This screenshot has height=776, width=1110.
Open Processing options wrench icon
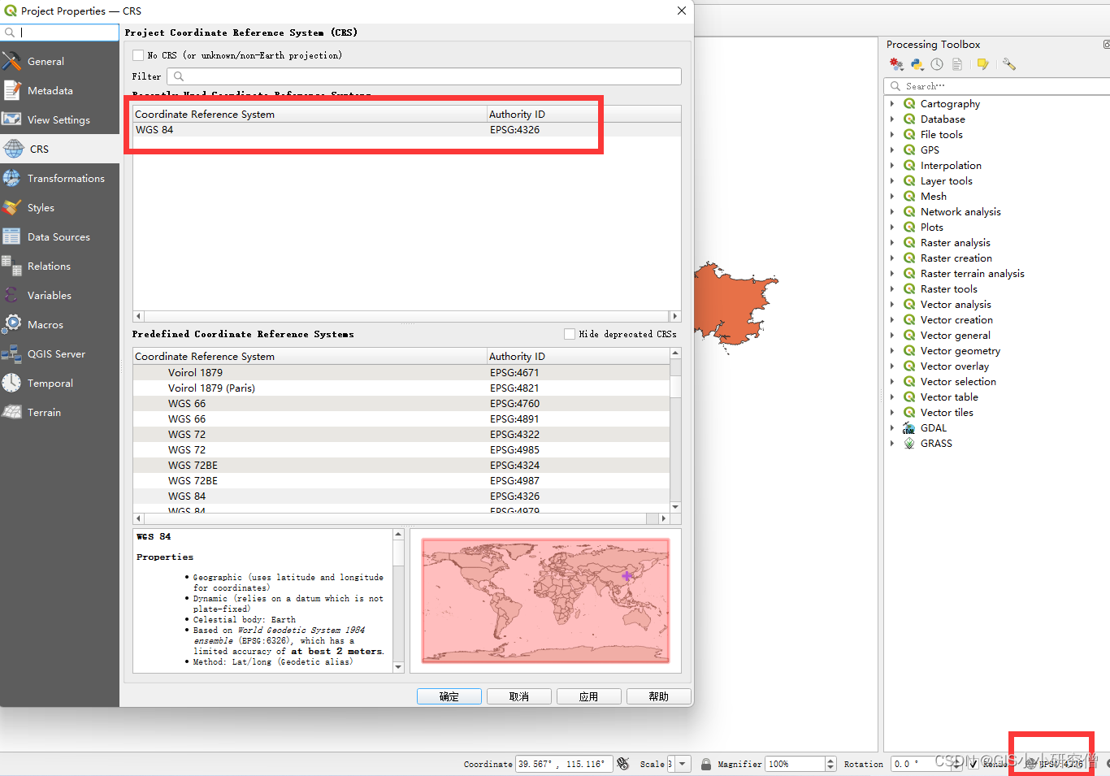pyautogui.click(x=1009, y=64)
